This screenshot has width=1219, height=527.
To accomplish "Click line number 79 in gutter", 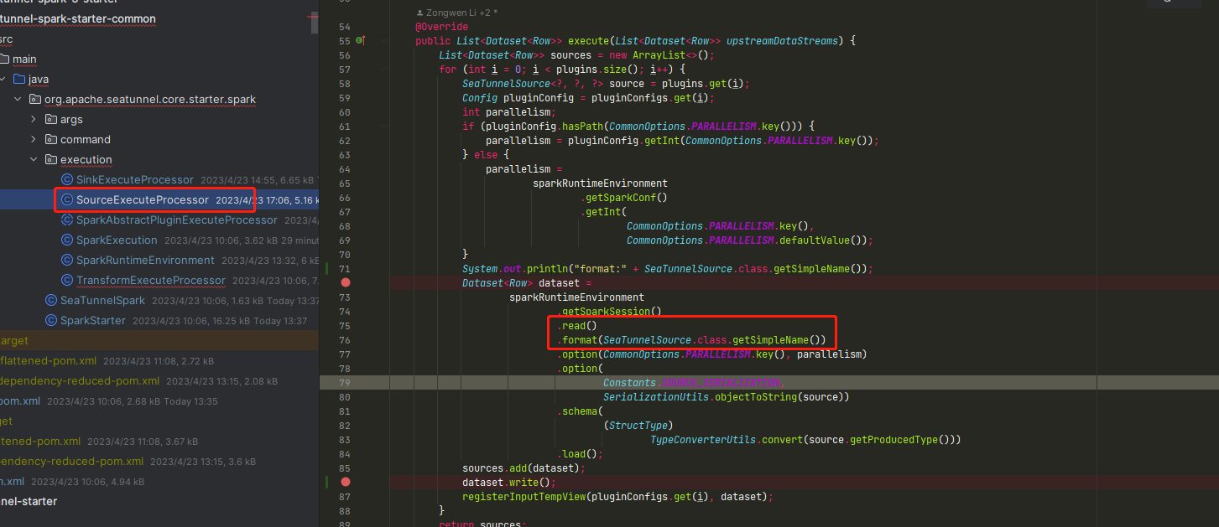I will (344, 383).
